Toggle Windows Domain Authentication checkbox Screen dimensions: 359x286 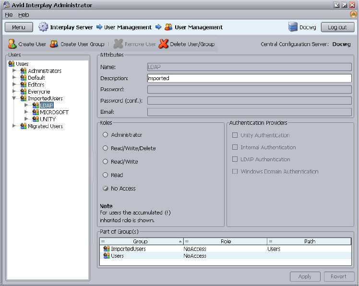pos(235,171)
